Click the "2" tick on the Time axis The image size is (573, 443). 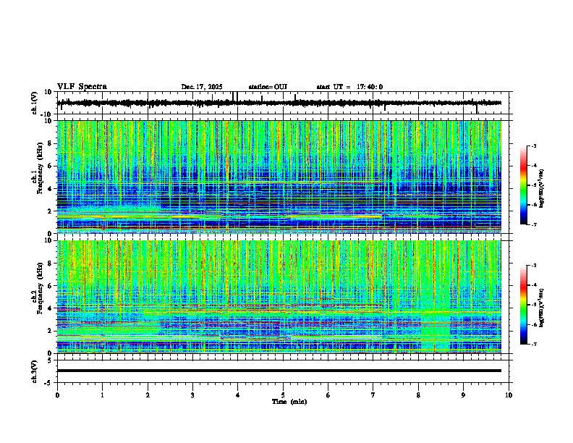(148, 395)
